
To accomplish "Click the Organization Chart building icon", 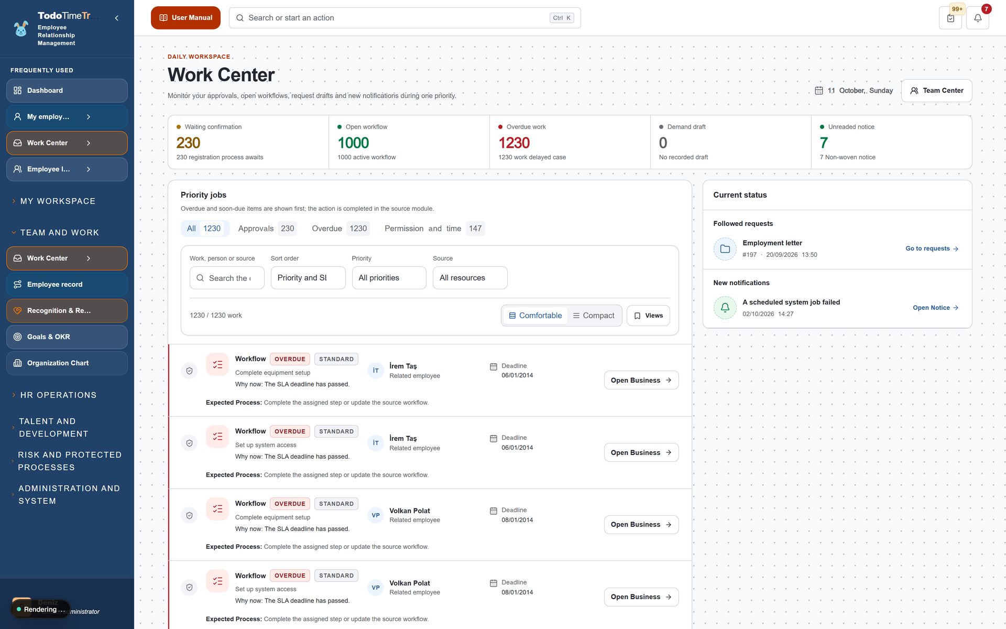I will pos(17,363).
